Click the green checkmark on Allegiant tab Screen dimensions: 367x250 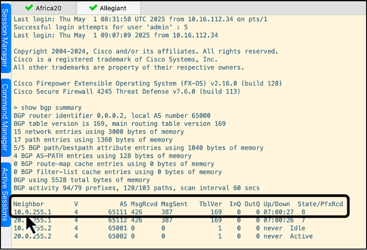tap(93, 8)
